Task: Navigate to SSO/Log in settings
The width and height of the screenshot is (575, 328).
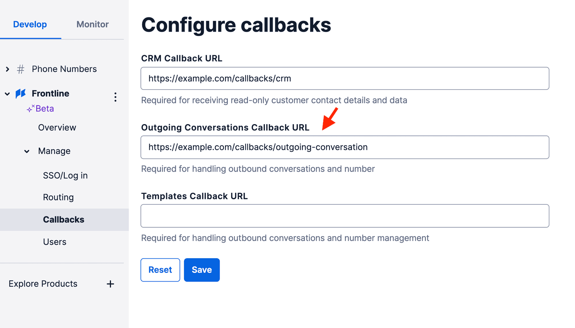Action: (65, 175)
